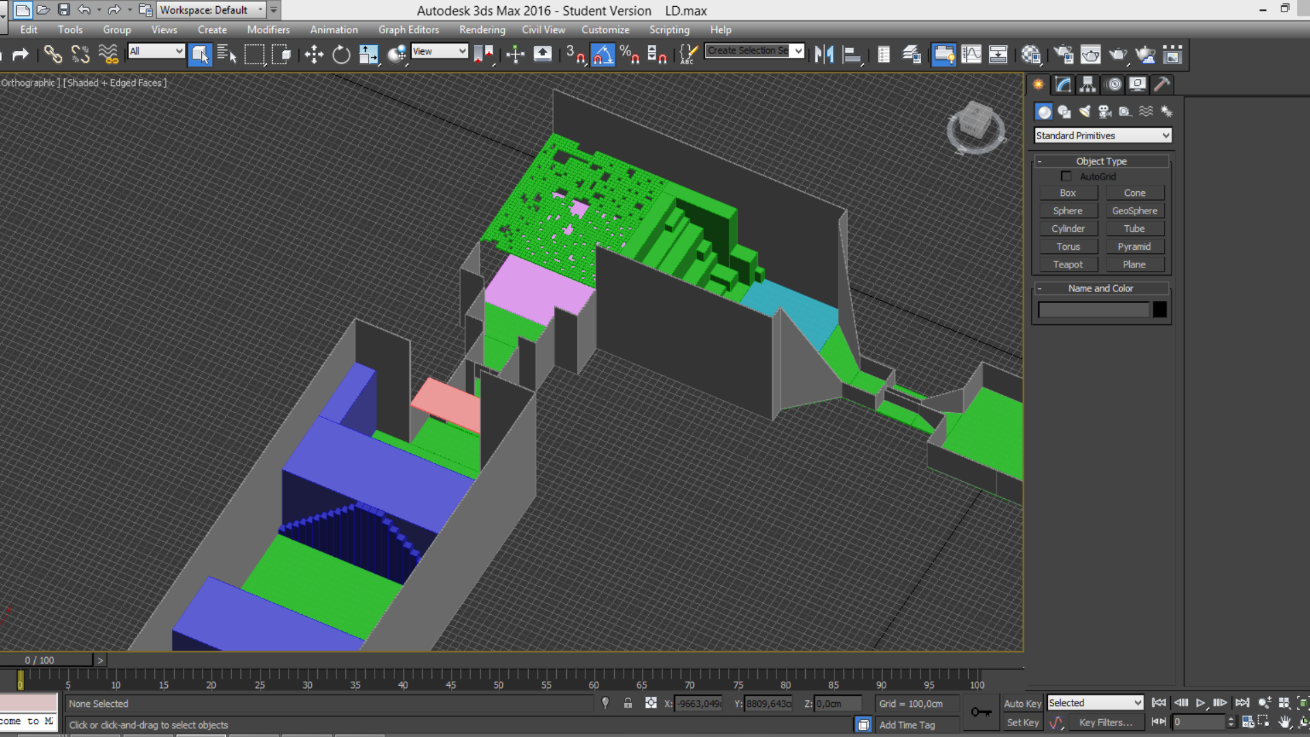
Task: Click the GeoSphere button
Action: (1135, 211)
